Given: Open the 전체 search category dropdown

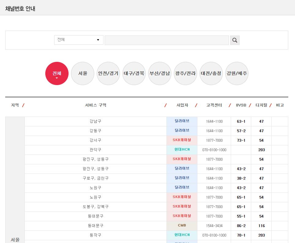Looking at the screenshot, I should (x=79, y=40).
